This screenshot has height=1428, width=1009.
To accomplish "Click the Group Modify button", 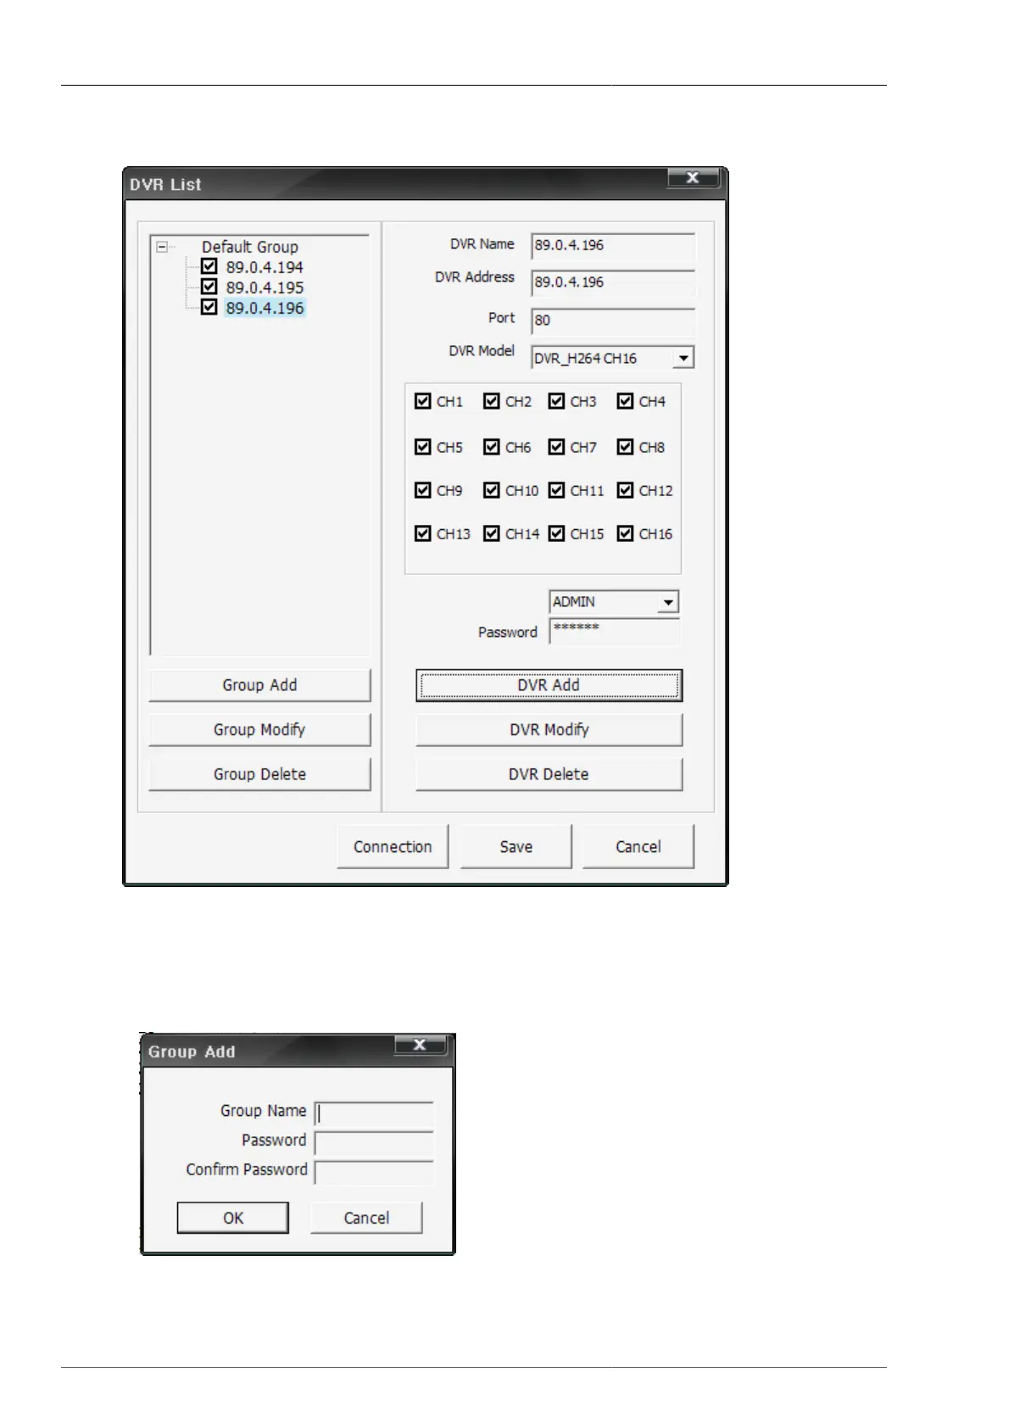I will pos(259,730).
